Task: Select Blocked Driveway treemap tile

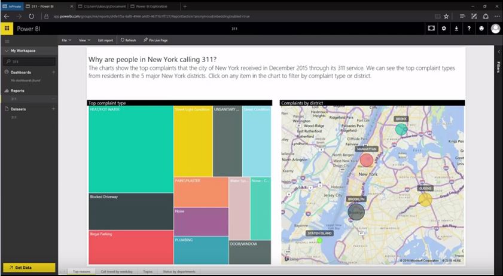Action: click(131, 211)
